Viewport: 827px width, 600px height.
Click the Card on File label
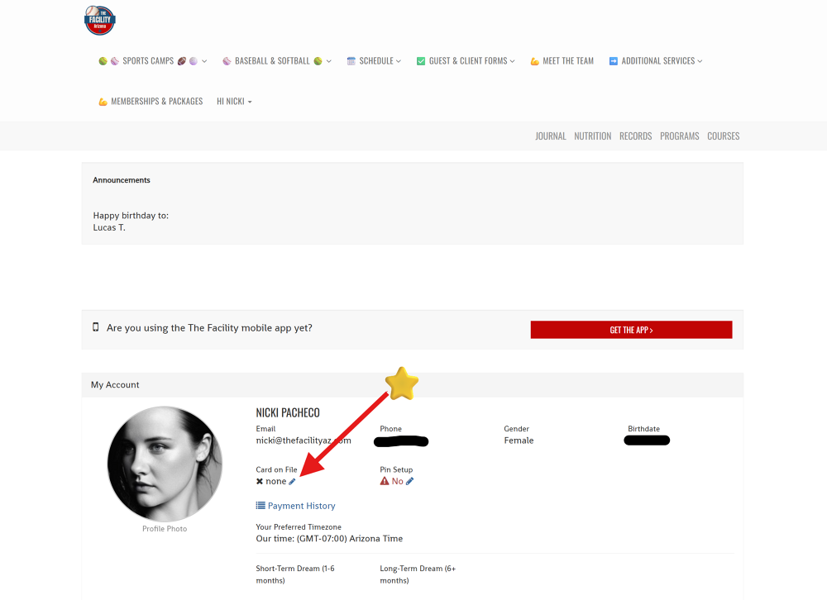(276, 469)
